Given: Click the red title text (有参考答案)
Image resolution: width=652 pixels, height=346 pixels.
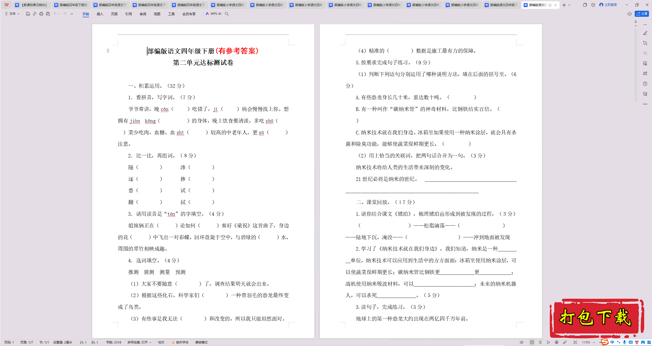Looking at the screenshot, I should [237, 51].
